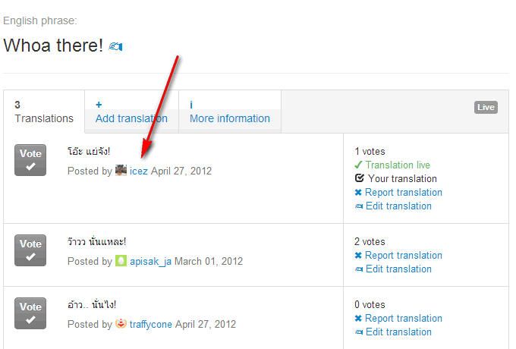Click the edit icon beside Whoa there!
Viewport: 516px width, 349px height.
(x=116, y=47)
